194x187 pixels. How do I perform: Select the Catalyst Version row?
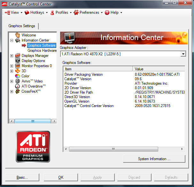124,79
